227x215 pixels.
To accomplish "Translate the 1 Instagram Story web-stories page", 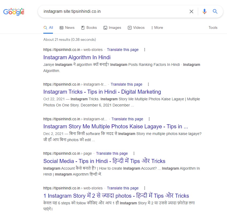I will (123, 188).
